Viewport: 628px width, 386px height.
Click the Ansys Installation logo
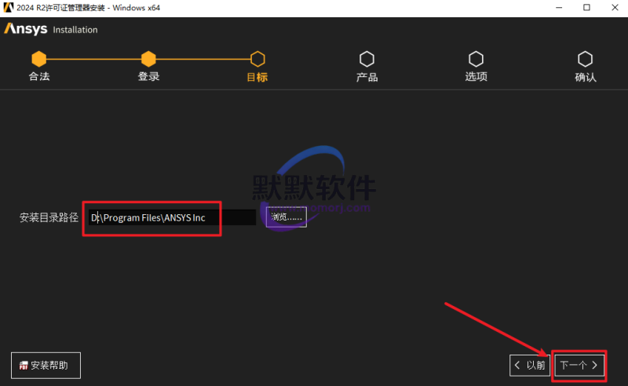[x=51, y=29]
